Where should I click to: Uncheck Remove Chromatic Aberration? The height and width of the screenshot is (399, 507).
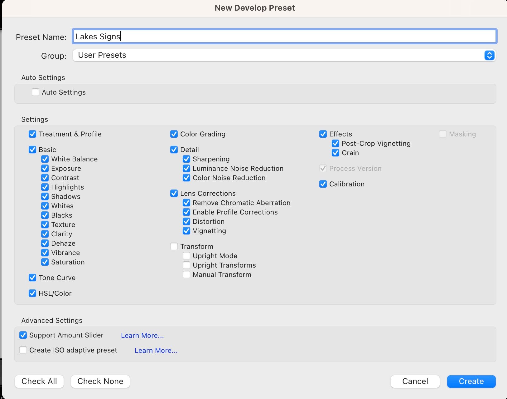point(186,203)
